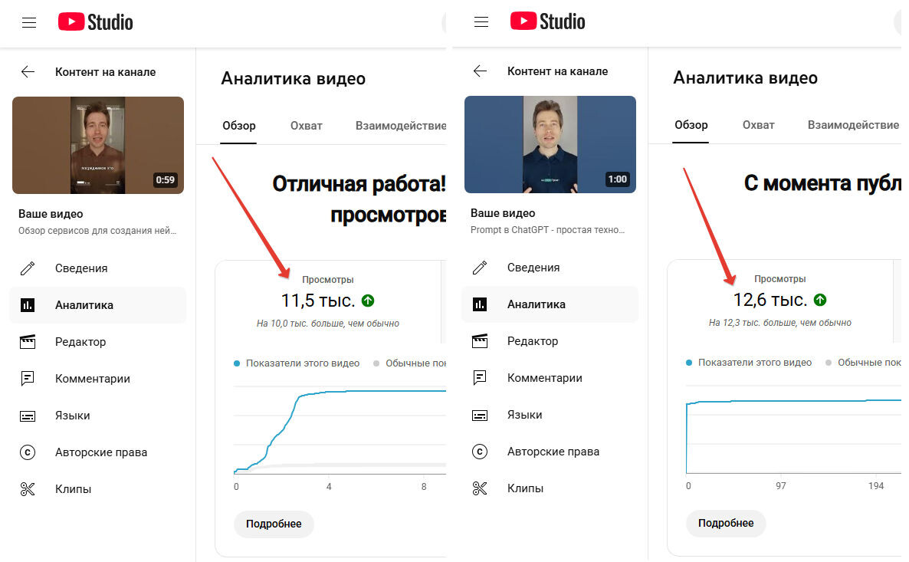
Task: Open Авторские права copyright icon under the 1:00 video
Action: pos(480,452)
